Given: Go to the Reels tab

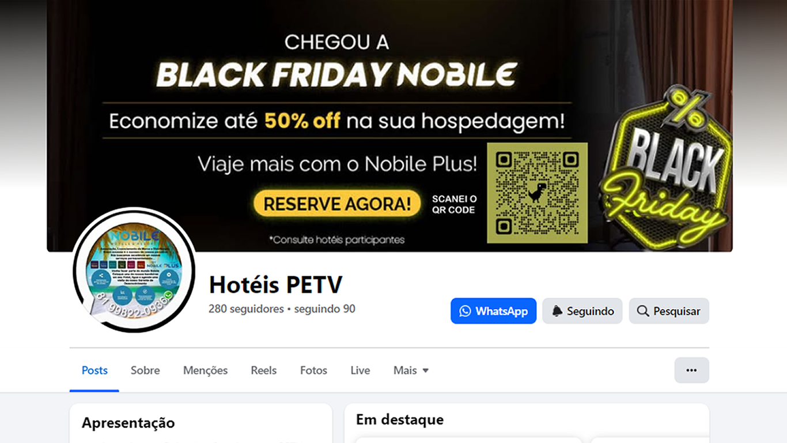Looking at the screenshot, I should tap(264, 370).
